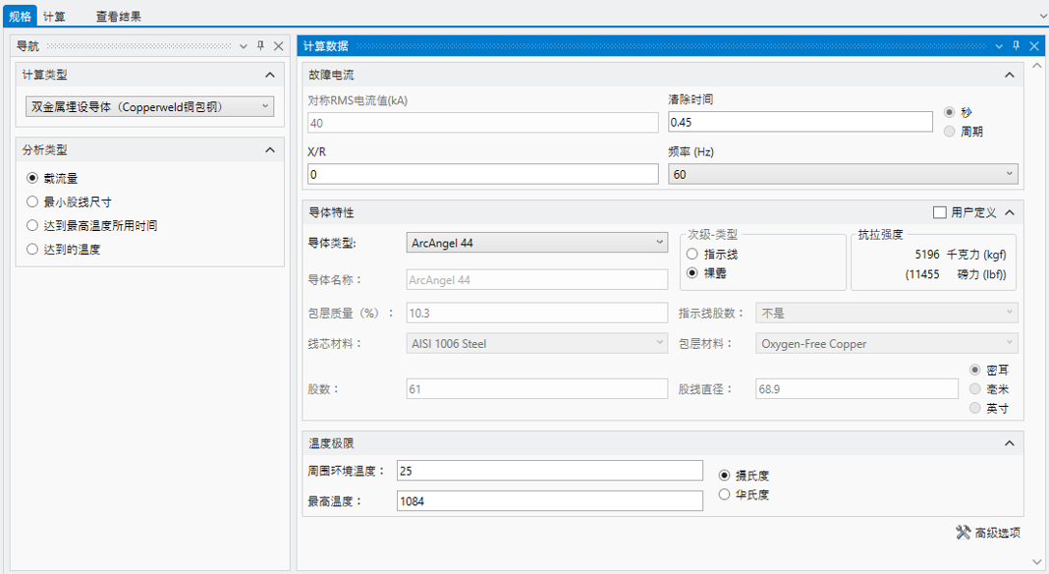Switch to the 计算 tab
Viewport: 1049px width, 574px height.
(x=55, y=17)
